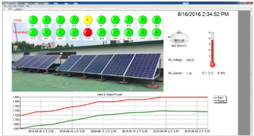
Task: Switch to the inactive gray screen tab
Action: pos(18,9)
